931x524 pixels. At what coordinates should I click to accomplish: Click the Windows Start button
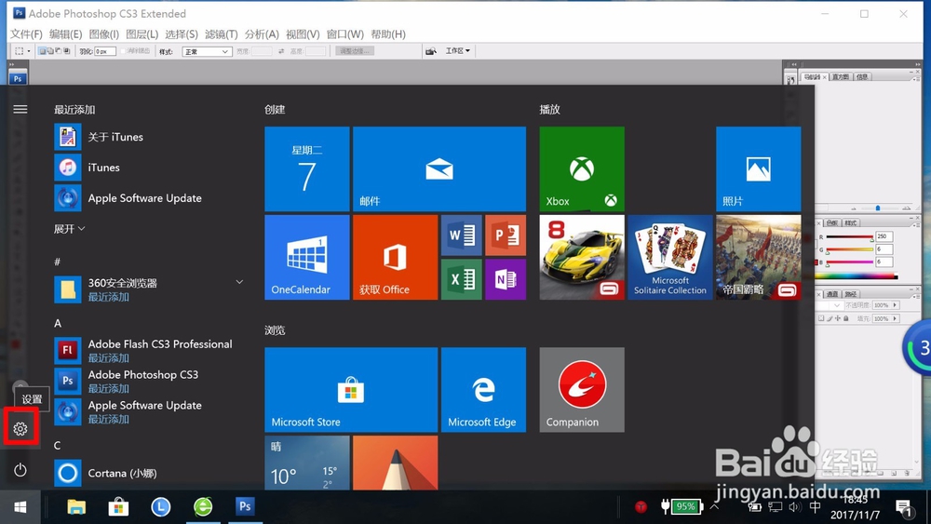tap(20, 507)
